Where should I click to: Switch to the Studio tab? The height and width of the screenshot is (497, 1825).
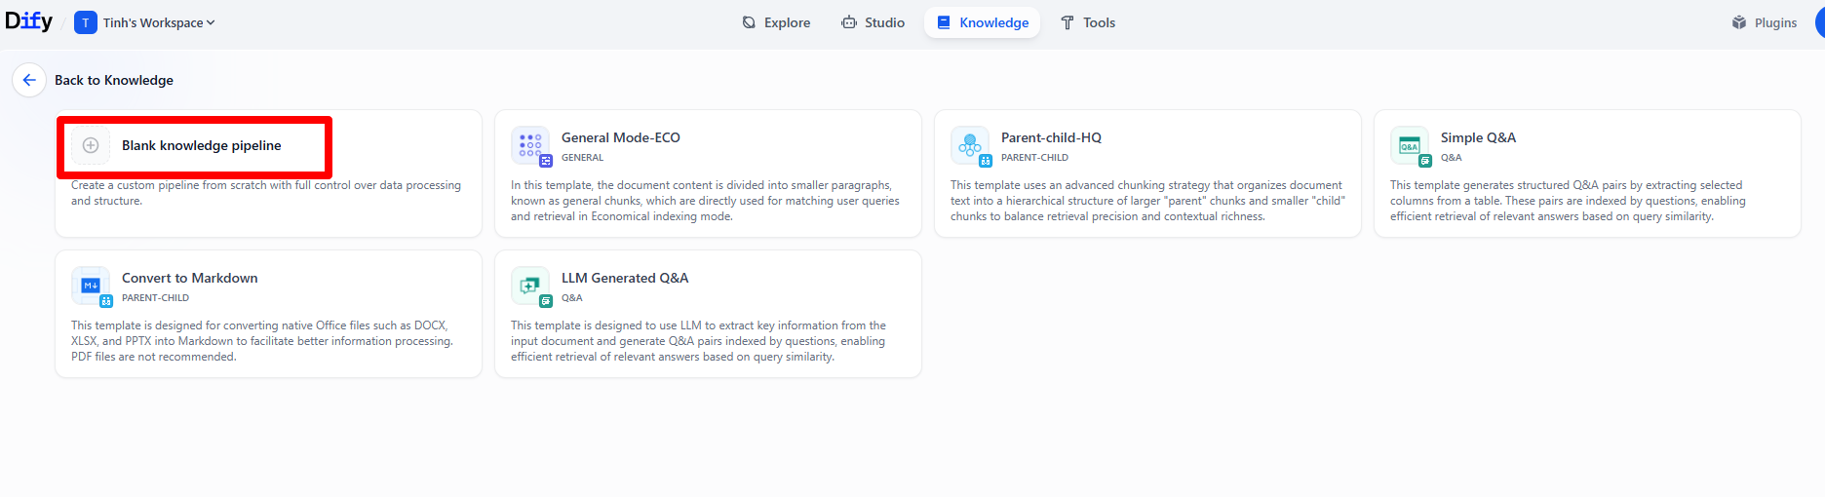(874, 22)
